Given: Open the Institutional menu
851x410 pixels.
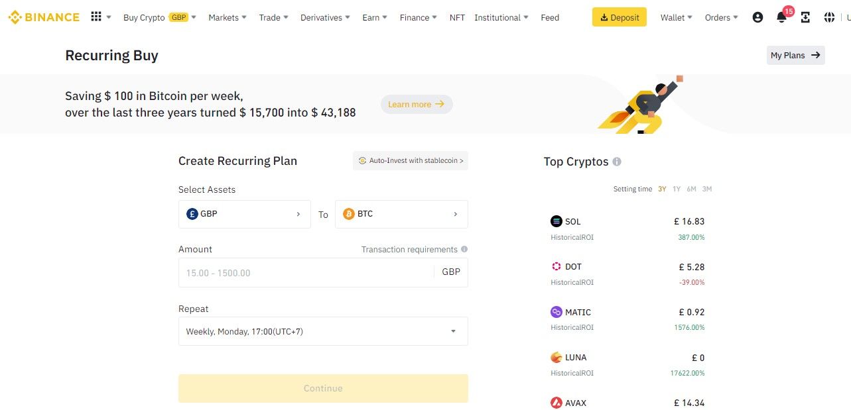Looking at the screenshot, I should pyautogui.click(x=501, y=18).
